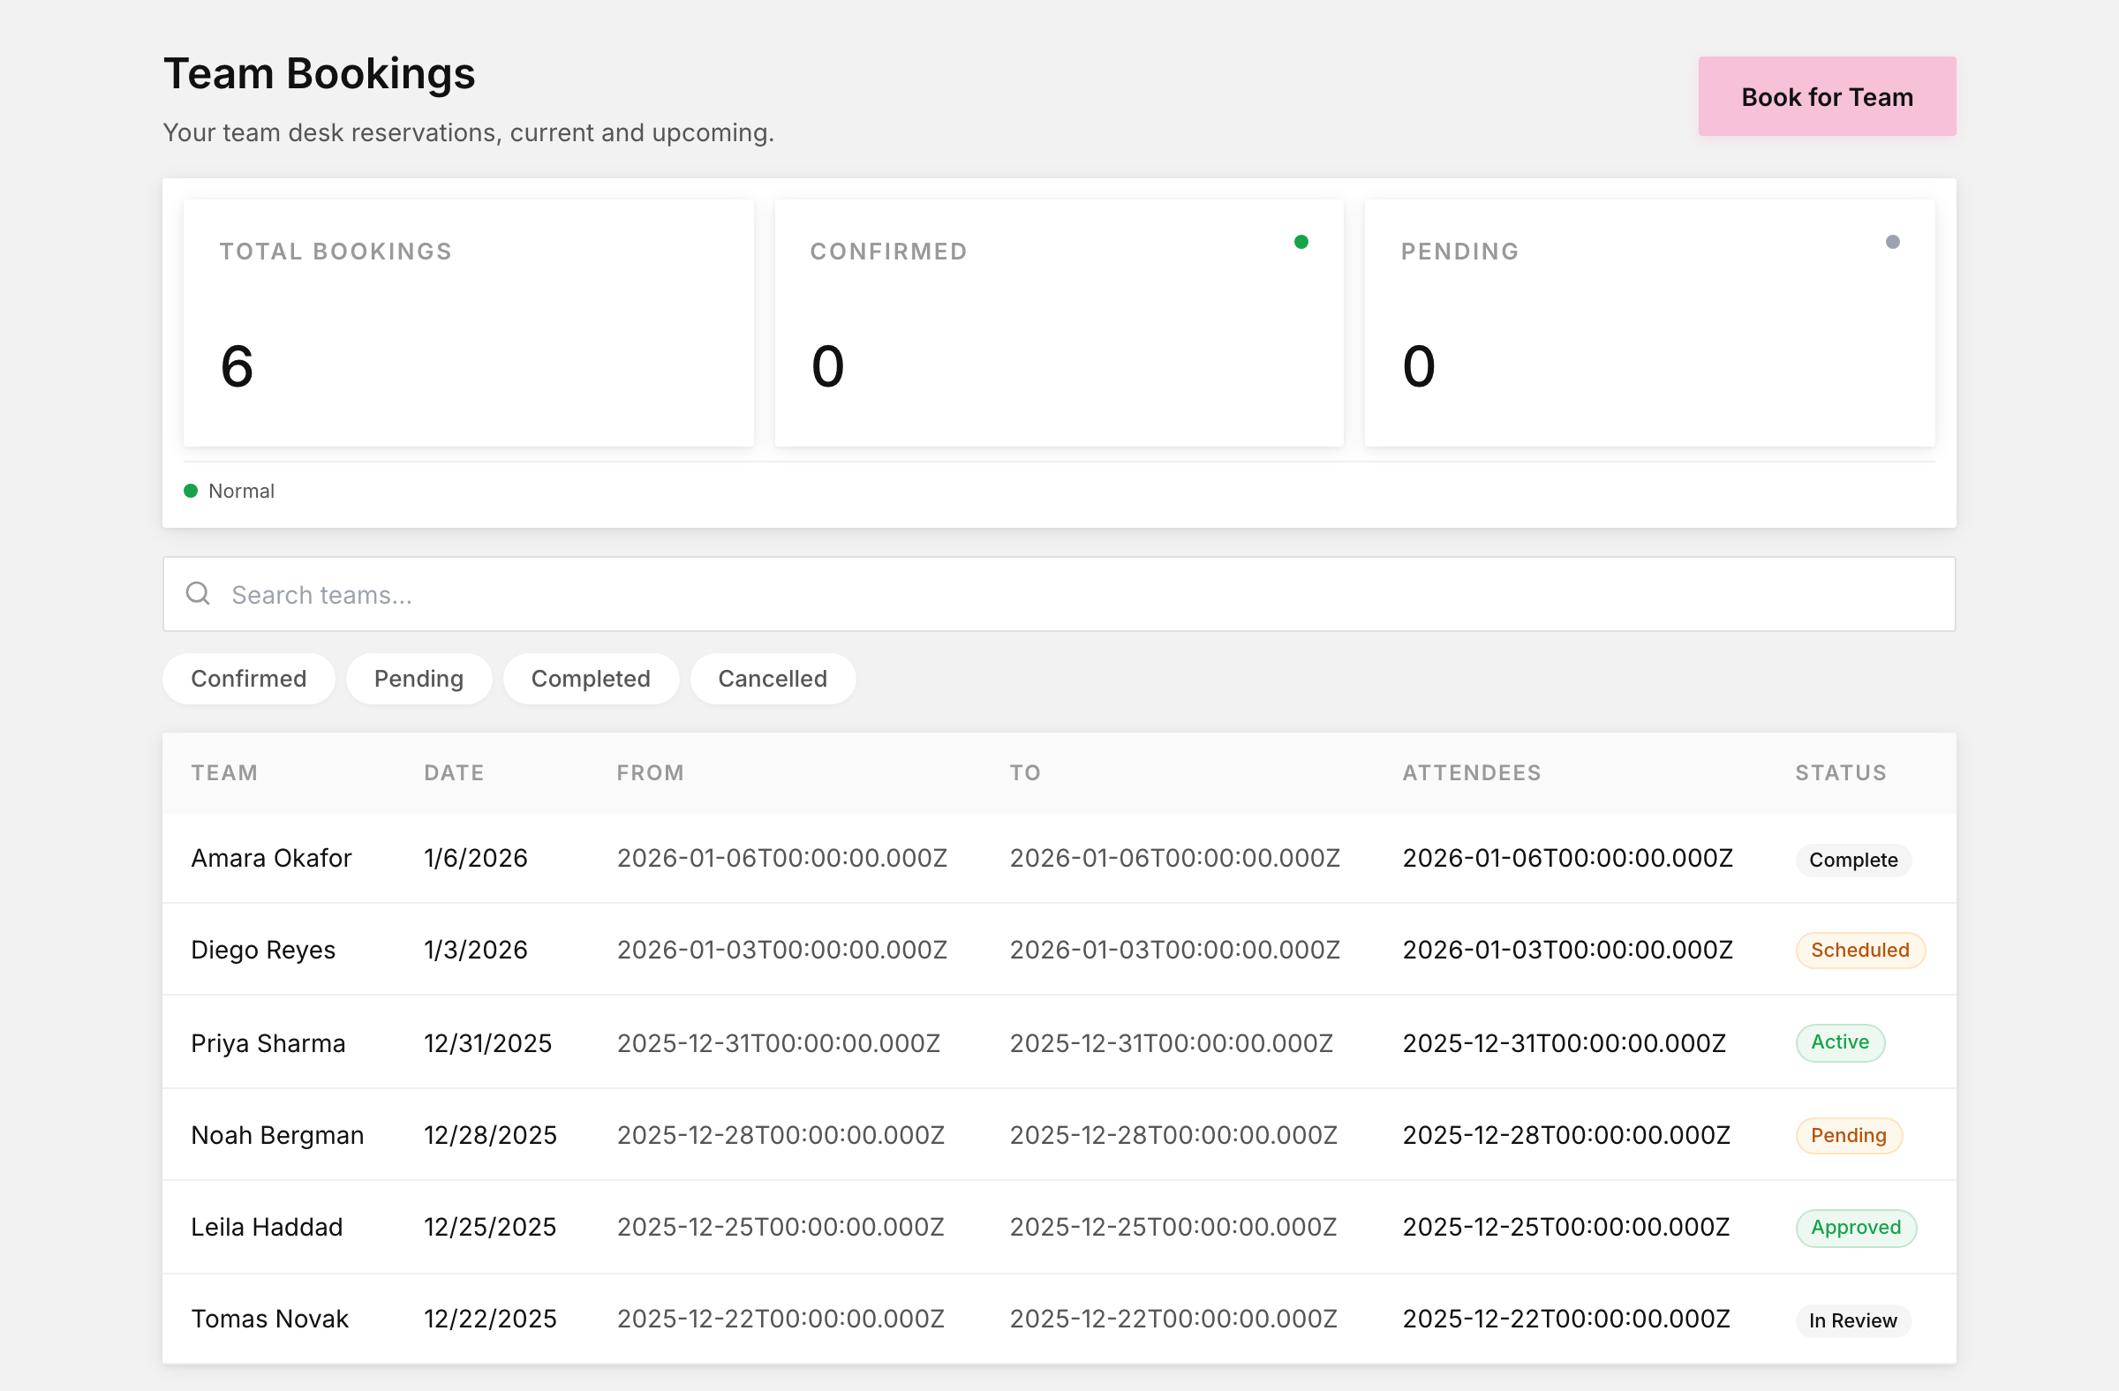Click Tomas Novak's ATTENDEES value
Viewport: 2119px width, 1391px height.
[1566, 1319]
